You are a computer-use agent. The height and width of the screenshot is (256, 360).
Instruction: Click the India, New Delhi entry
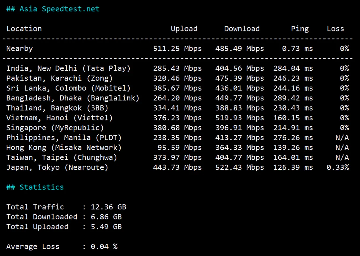point(68,68)
